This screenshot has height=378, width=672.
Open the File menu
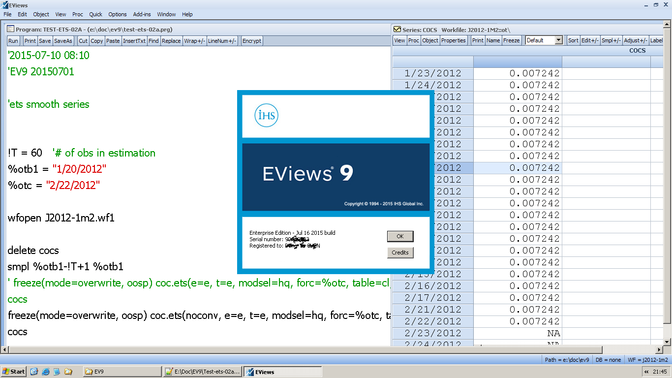pos(7,14)
